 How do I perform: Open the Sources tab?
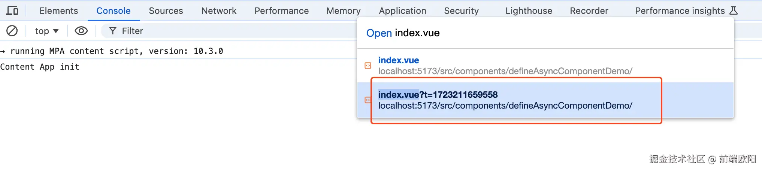166,11
